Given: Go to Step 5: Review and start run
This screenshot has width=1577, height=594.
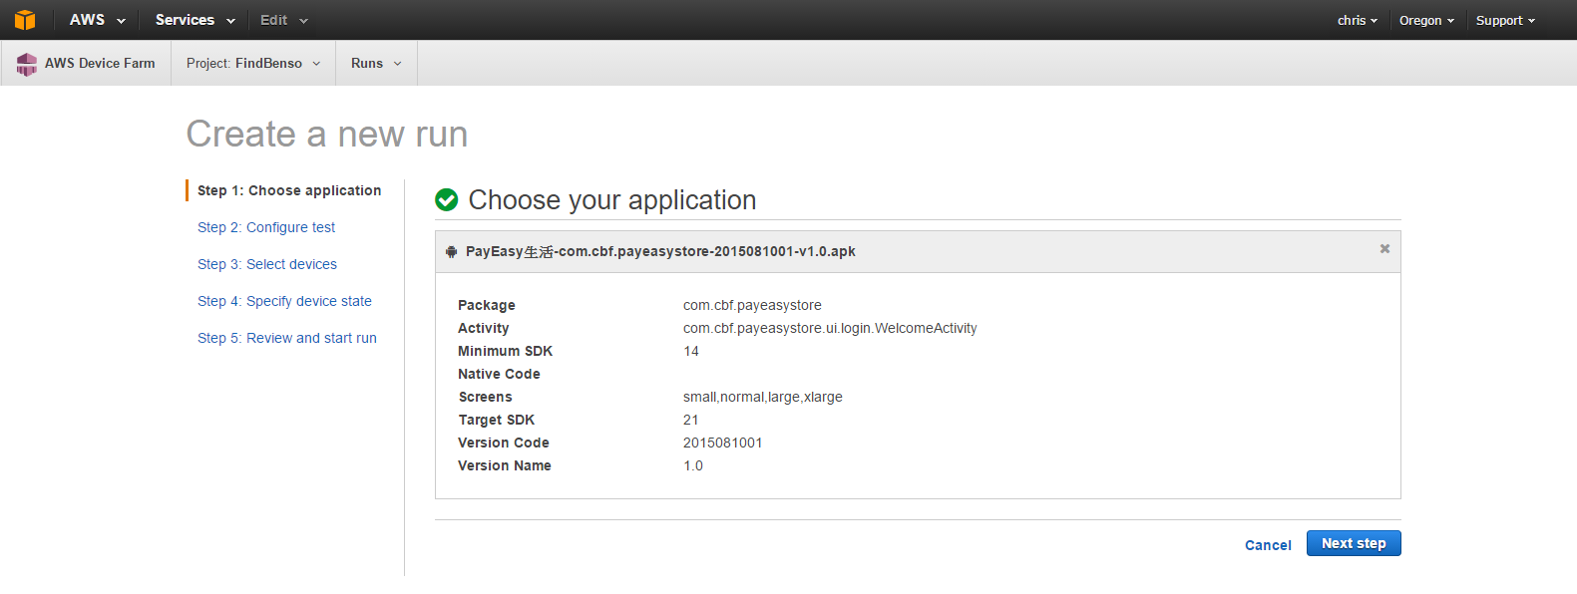Looking at the screenshot, I should point(287,338).
